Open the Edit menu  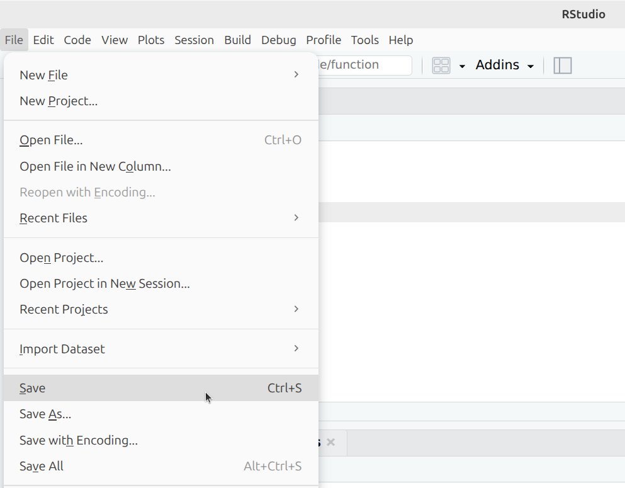43,40
